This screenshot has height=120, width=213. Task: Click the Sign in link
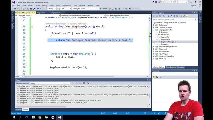coord(193,6)
